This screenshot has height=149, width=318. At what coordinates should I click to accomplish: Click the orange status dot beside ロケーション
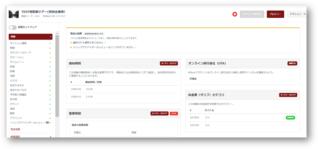(50, 57)
